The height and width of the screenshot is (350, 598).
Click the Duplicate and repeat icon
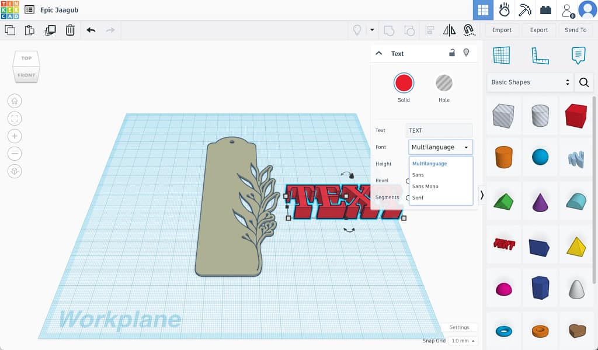click(x=50, y=30)
